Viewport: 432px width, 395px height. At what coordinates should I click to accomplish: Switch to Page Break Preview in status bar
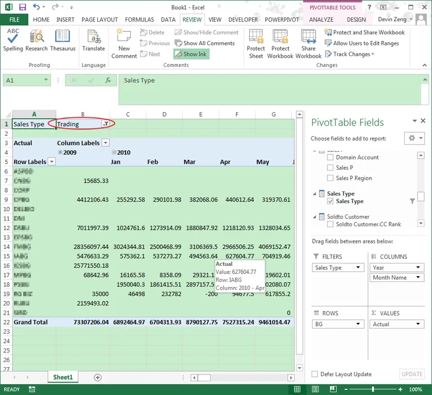coord(333,389)
